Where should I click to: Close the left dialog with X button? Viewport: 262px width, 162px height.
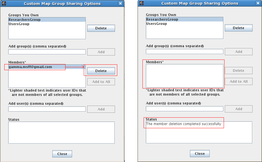click(120, 3)
